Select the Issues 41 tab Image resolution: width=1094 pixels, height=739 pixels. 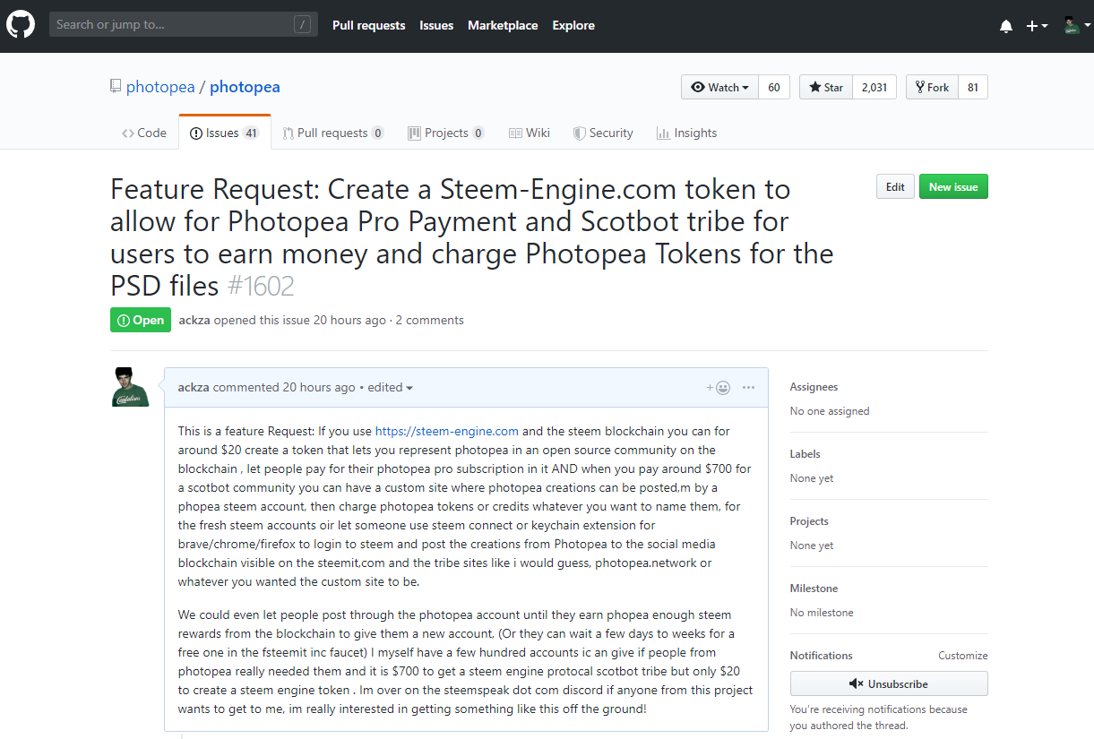(x=225, y=133)
